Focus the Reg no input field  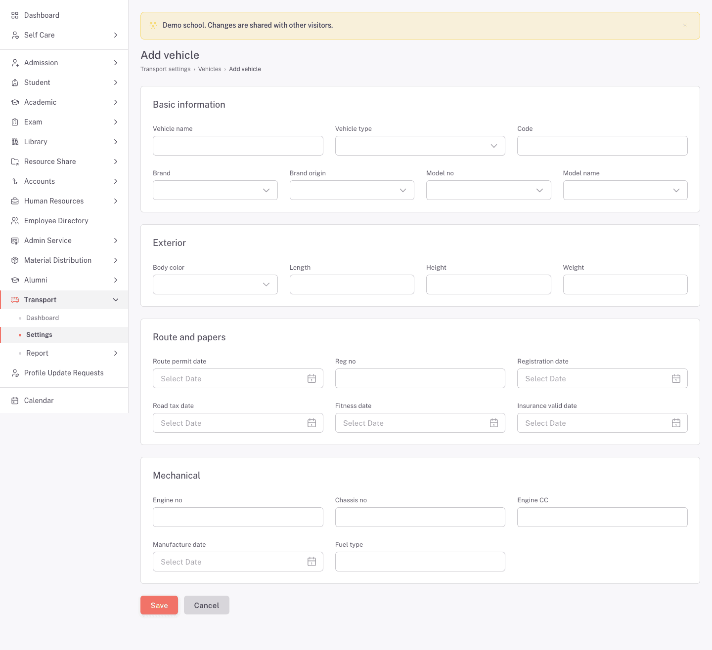pyautogui.click(x=420, y=378)
